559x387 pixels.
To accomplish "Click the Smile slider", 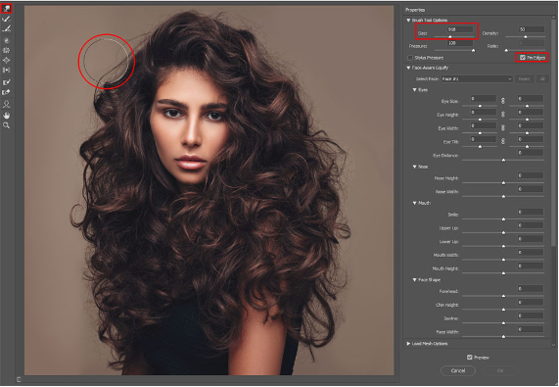I will 503,219.
